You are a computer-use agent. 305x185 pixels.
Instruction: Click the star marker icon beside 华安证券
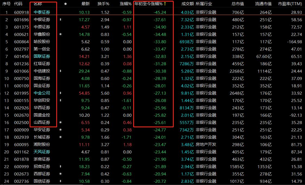pyautogui.click(x=61, y=130)
